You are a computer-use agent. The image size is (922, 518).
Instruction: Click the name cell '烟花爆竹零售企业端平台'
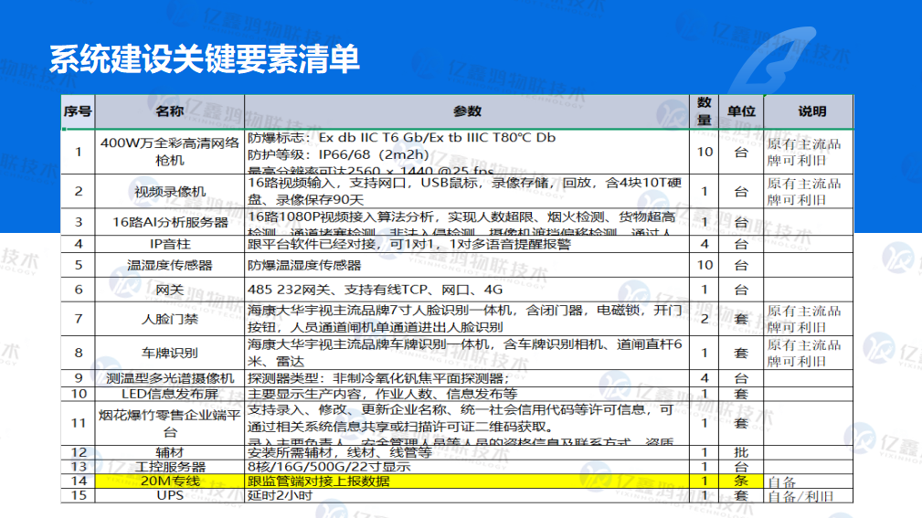point(169,423)
